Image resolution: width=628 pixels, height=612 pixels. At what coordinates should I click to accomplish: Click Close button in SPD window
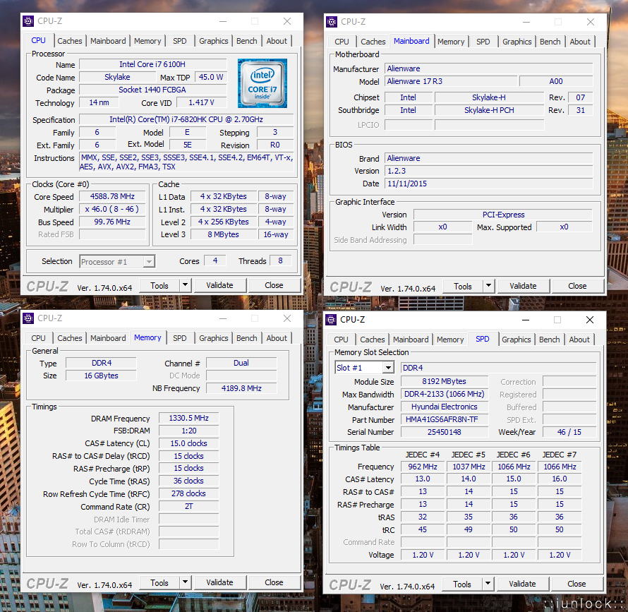(576, 584)
